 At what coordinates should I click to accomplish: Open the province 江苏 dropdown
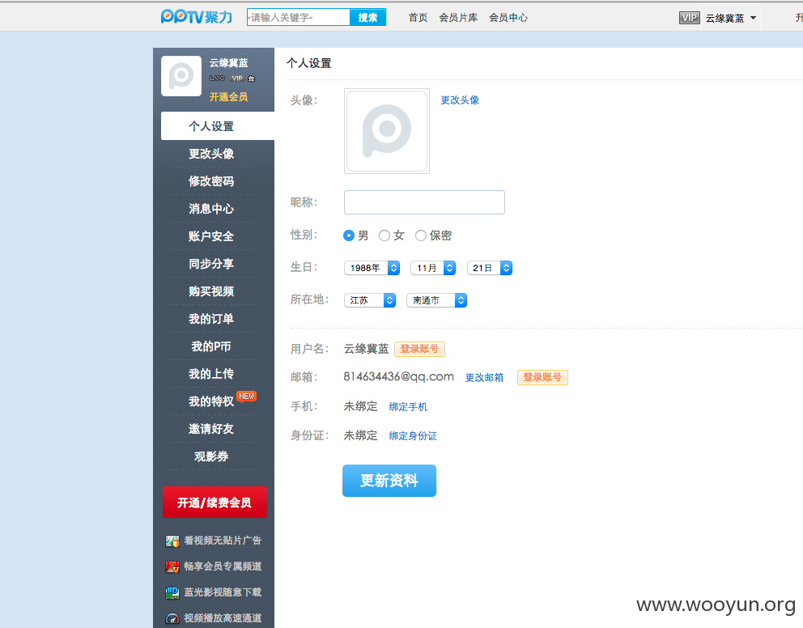370,300
